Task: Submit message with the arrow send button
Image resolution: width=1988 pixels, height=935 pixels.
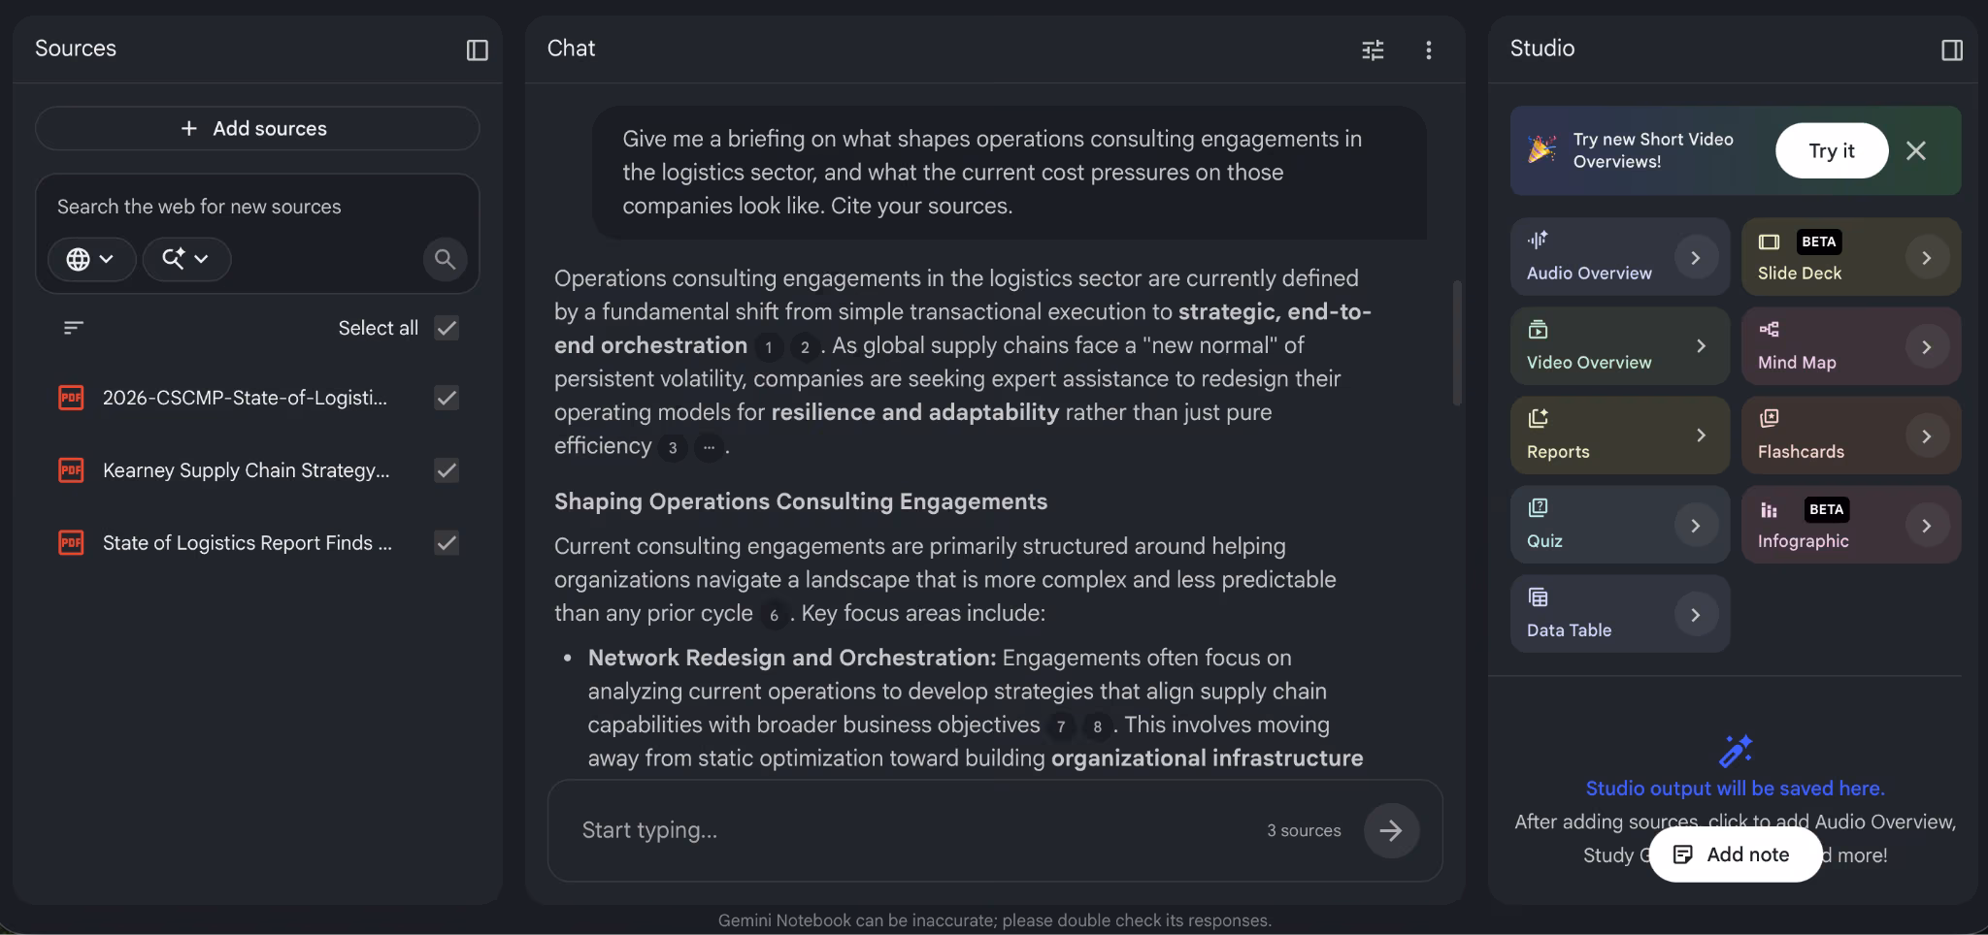Action: [1391, 830]
